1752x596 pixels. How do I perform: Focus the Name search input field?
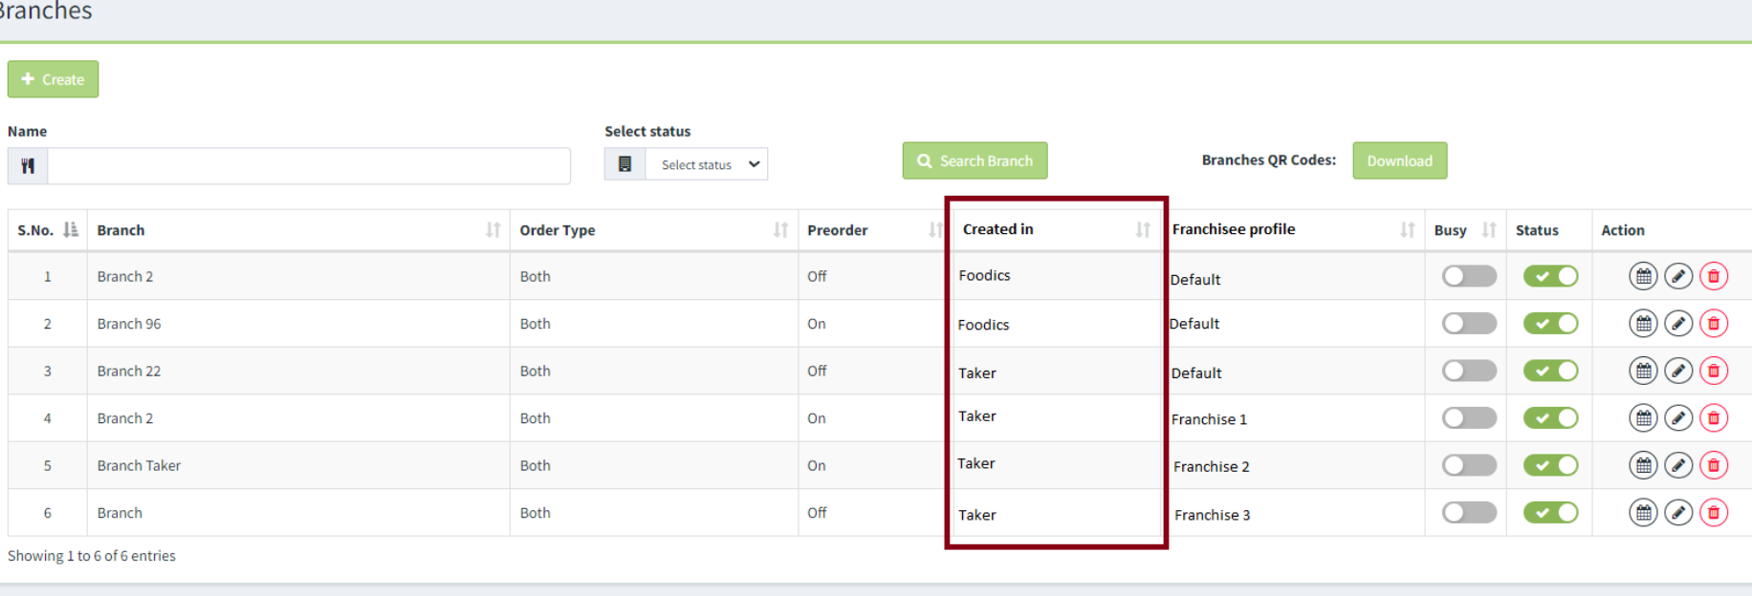309,165
